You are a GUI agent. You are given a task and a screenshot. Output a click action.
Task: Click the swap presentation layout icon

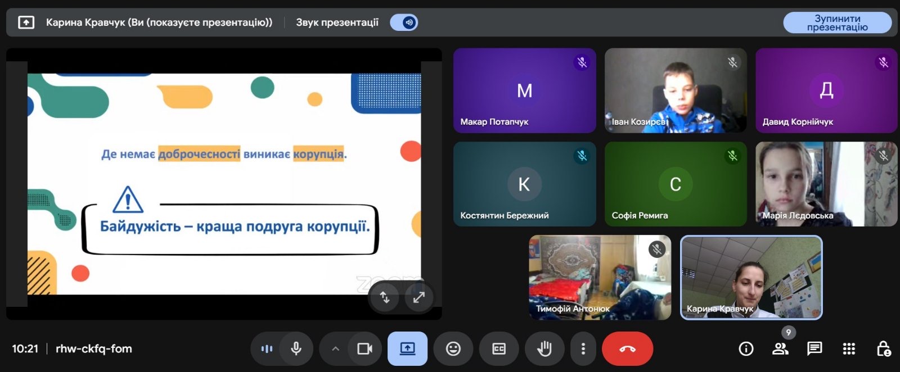(385, 297)
